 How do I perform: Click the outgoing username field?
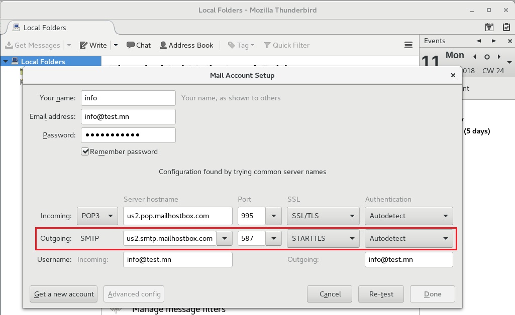(x=409, y=260)
